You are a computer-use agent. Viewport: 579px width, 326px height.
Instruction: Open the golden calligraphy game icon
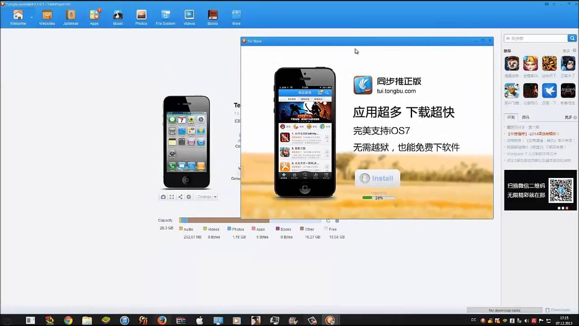pos(550,63)
